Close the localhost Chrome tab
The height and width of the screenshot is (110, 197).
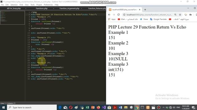click(139, 9)
